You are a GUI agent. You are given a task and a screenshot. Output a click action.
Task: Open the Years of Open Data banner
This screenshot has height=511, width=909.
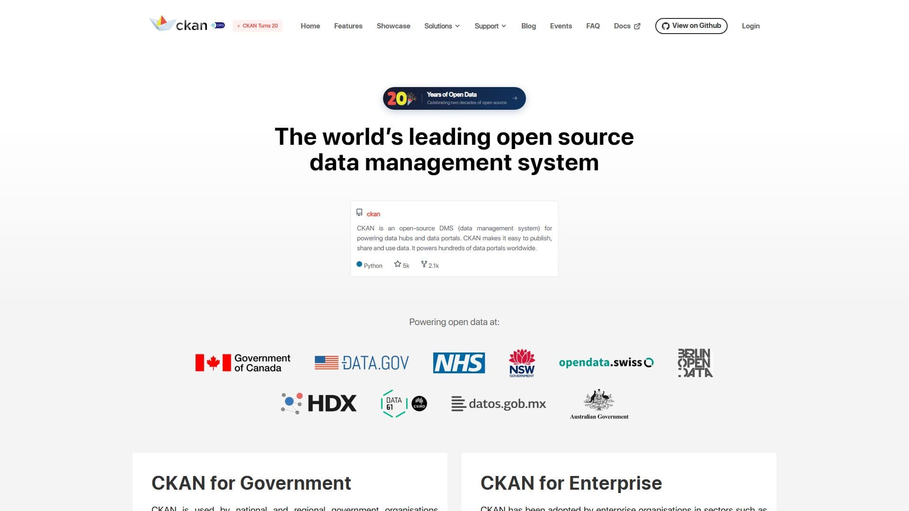(x=454, y=98)
